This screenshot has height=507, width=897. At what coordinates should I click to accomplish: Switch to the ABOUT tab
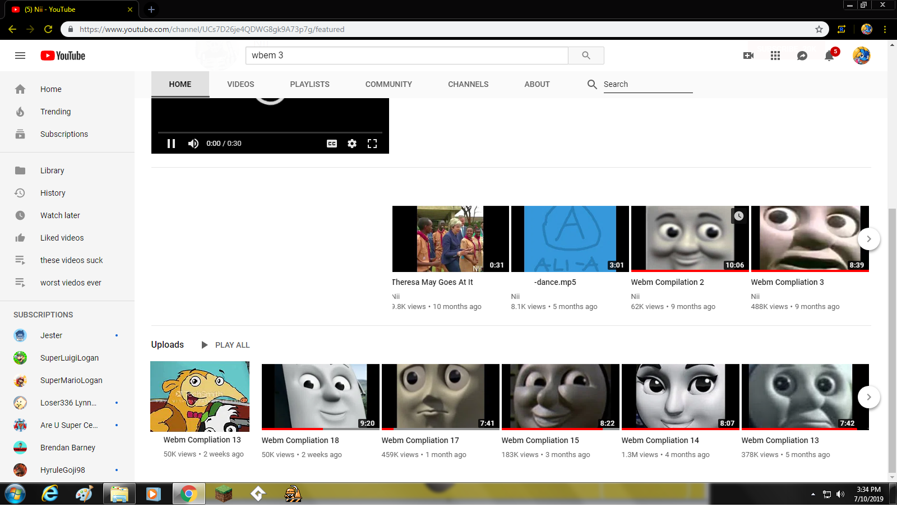[x=537, y=84]
